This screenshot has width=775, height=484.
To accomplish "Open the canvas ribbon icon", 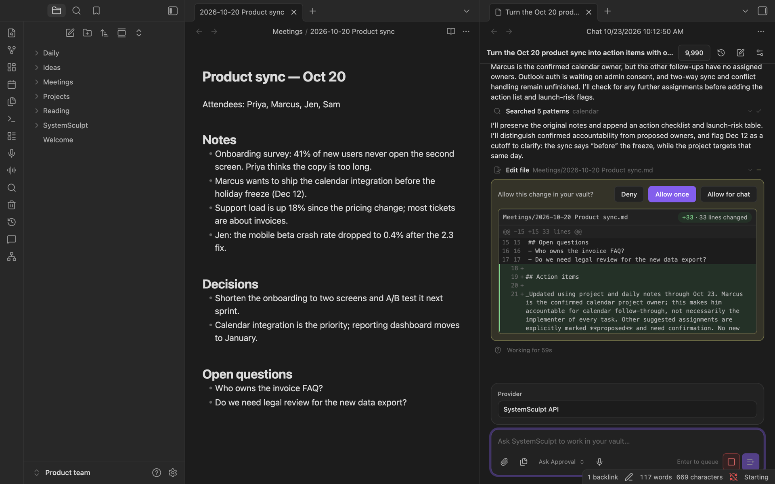I will tap(12, 67).
